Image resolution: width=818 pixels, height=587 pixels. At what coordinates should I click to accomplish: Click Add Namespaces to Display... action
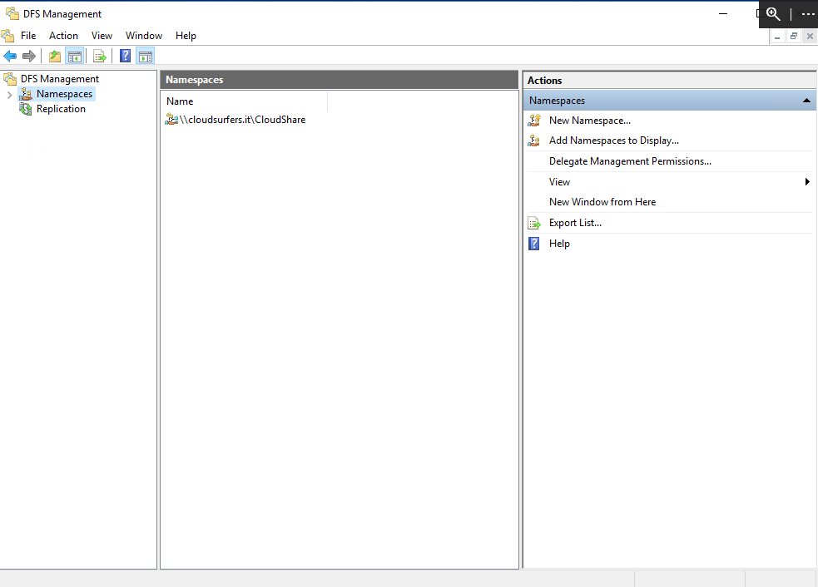tap(613, 141)
